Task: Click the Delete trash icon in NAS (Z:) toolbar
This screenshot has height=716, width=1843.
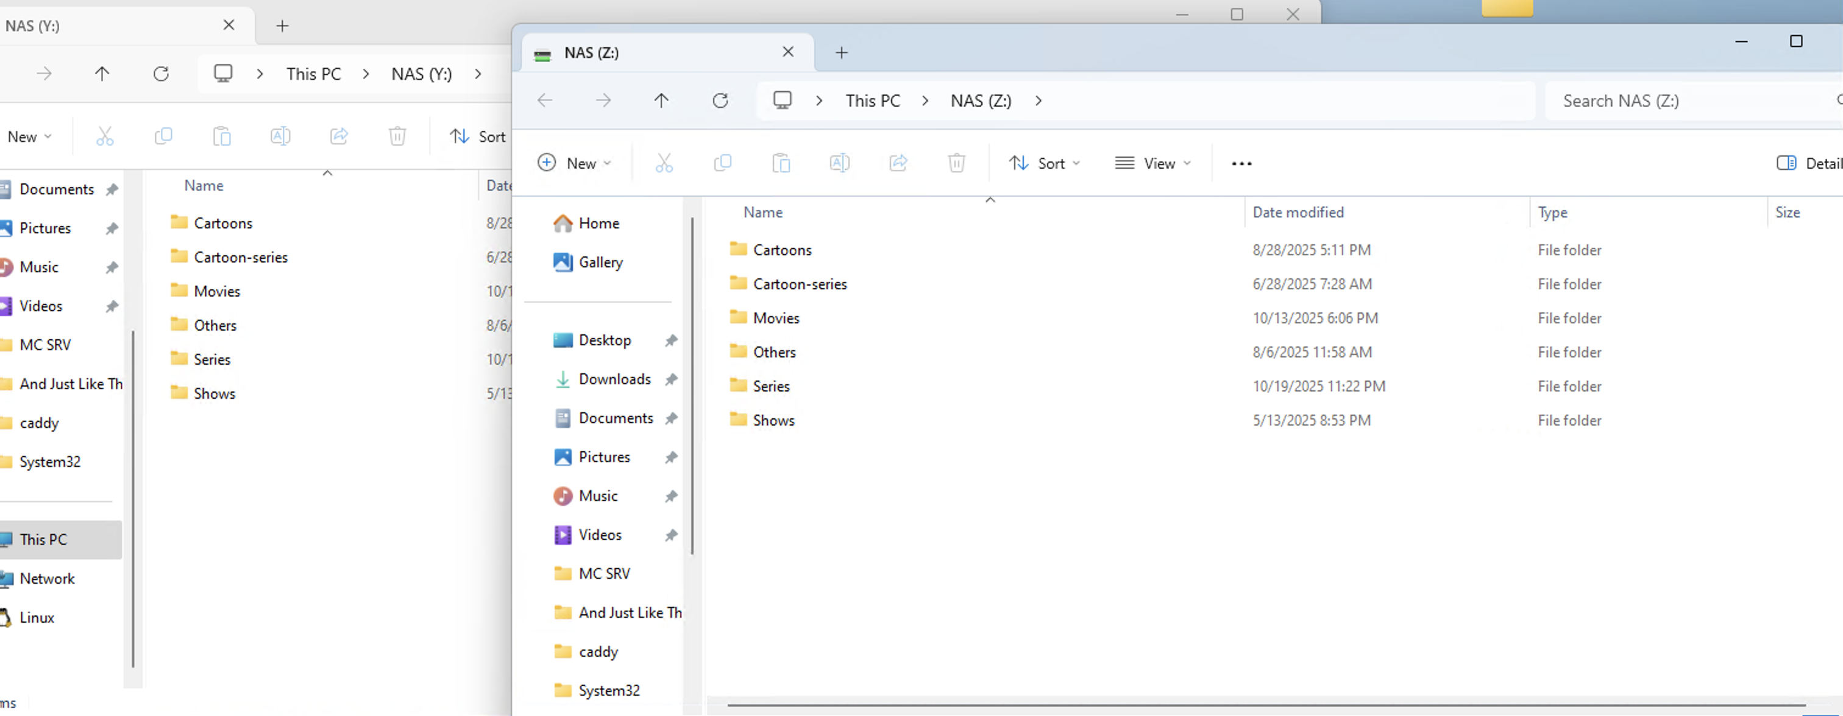Action: [957, 164]
